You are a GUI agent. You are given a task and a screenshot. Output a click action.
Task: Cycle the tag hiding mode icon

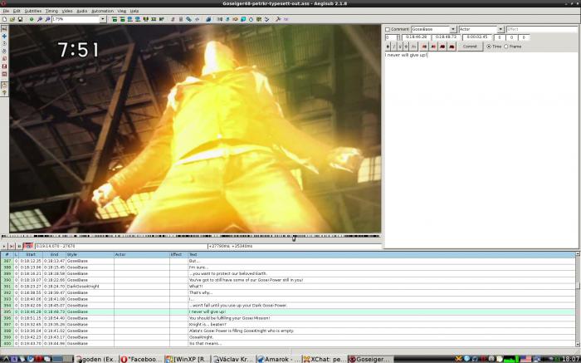286,19
